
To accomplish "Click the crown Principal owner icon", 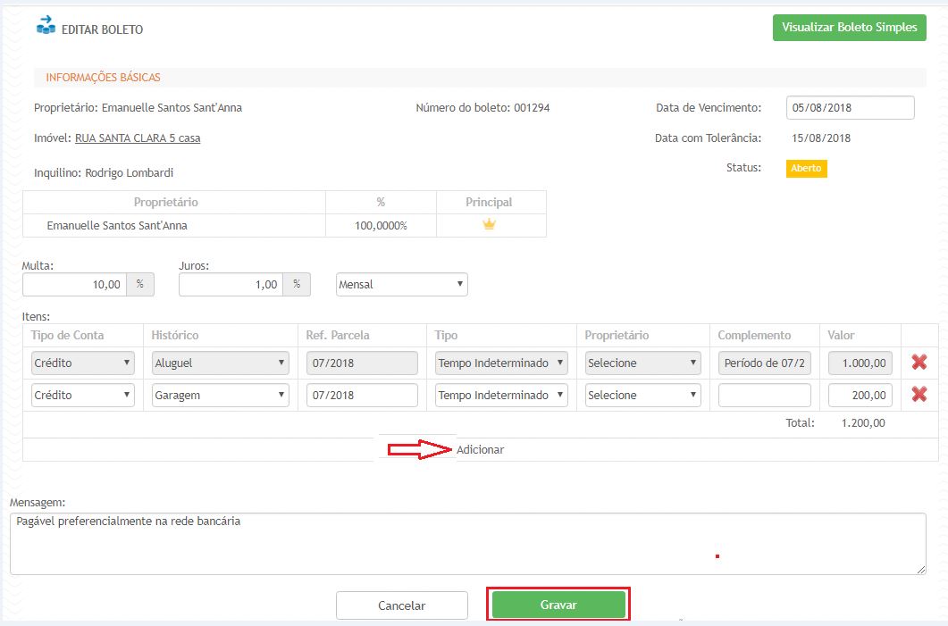I will (x=489, y=225).
